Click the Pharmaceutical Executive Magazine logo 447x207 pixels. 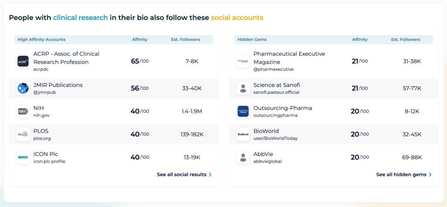(243, 61)
